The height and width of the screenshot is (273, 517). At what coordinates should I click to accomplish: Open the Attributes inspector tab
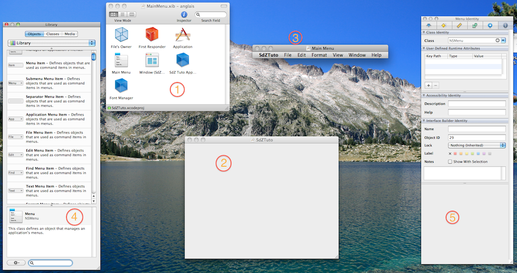pos(429,25)
